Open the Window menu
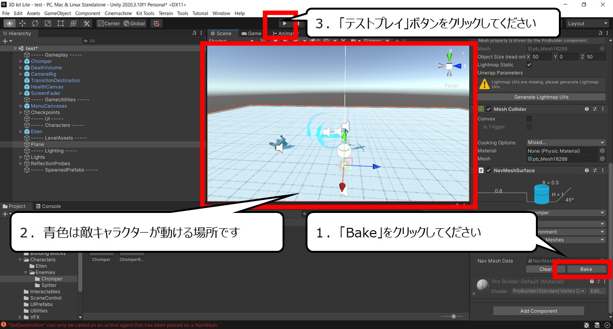613x329 pixels. pos(221,13)
